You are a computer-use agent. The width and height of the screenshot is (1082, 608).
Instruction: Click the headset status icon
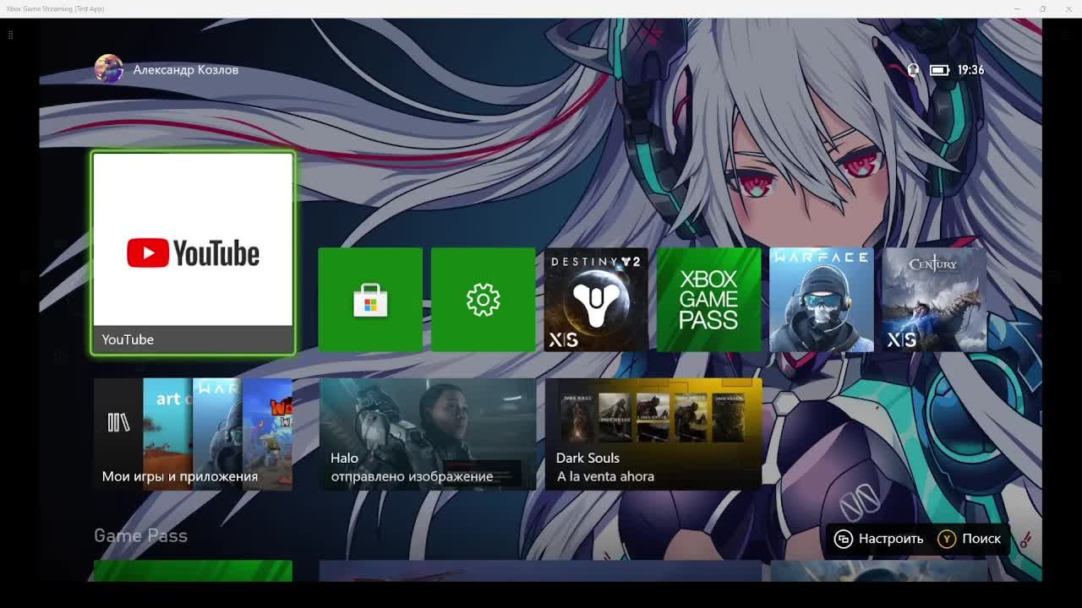point(913,70)
